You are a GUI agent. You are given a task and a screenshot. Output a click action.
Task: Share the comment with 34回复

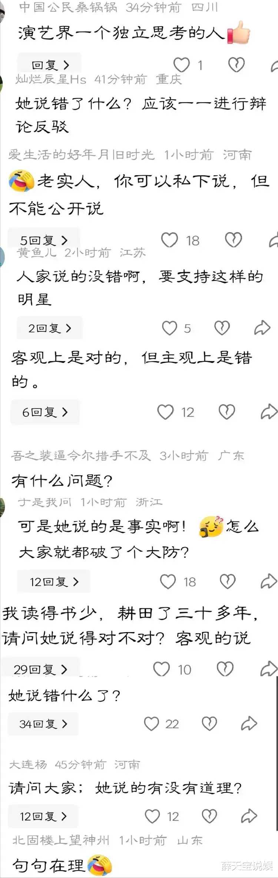(249, 723)
